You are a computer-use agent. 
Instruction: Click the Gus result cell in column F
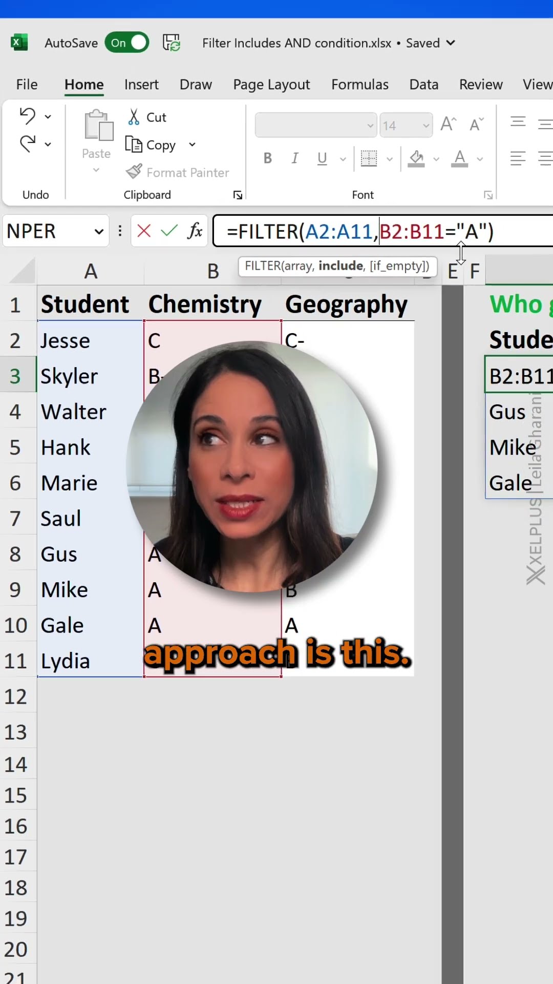click(x=519, y=412)
